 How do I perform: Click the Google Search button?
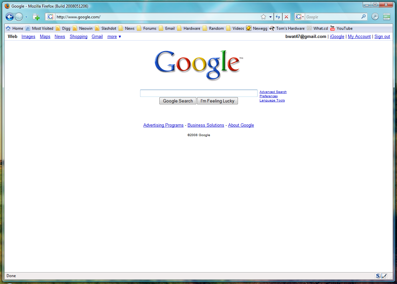178,101
